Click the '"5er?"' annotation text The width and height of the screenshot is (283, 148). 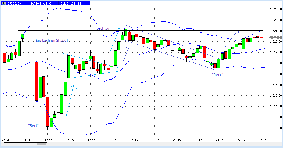[x=217, y=74]
